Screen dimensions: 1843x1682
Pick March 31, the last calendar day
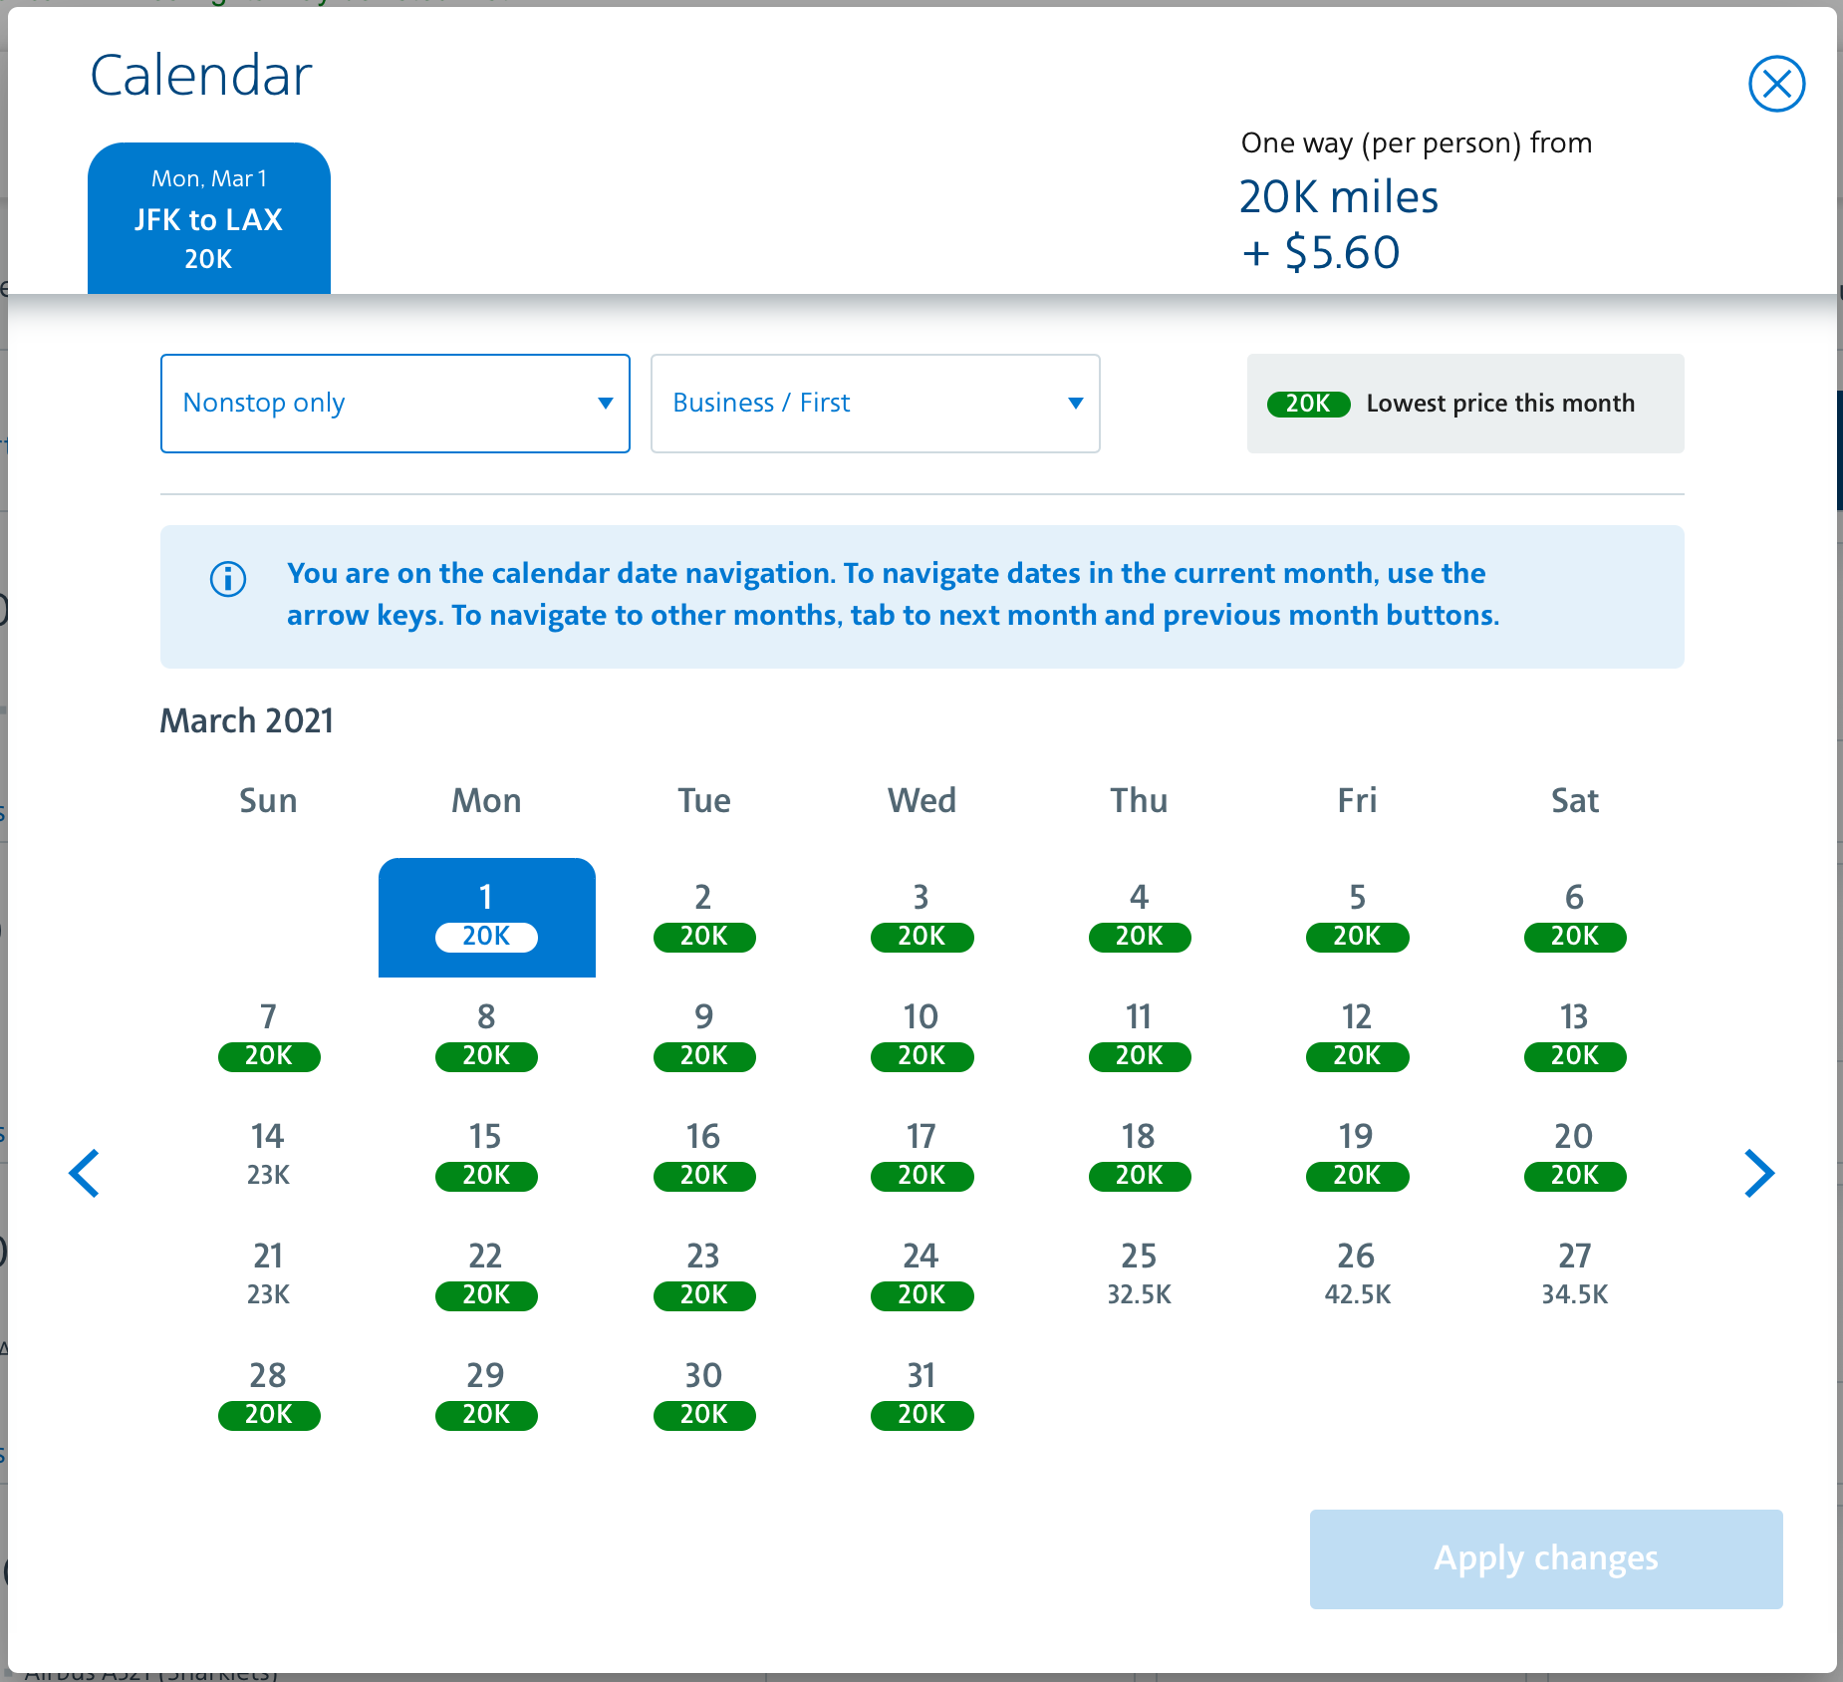point(921,1393)
